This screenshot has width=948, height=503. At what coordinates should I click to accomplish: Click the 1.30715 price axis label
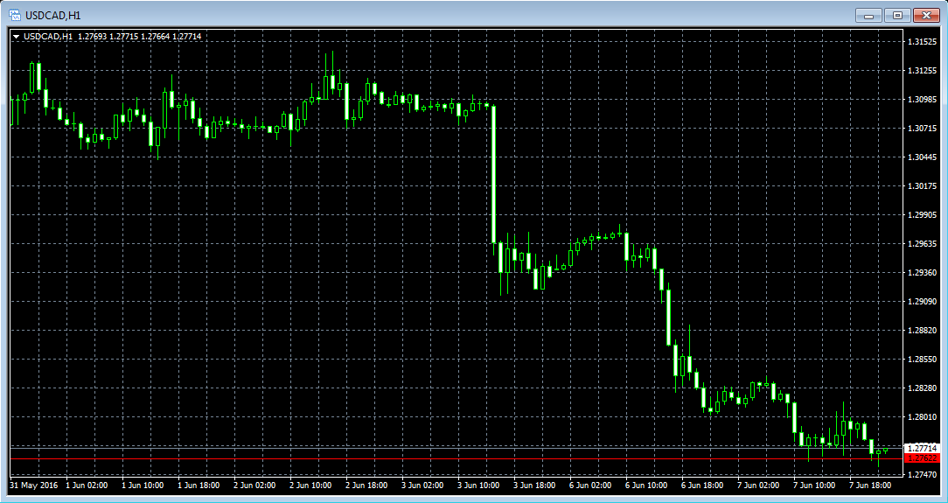(922, 129)
